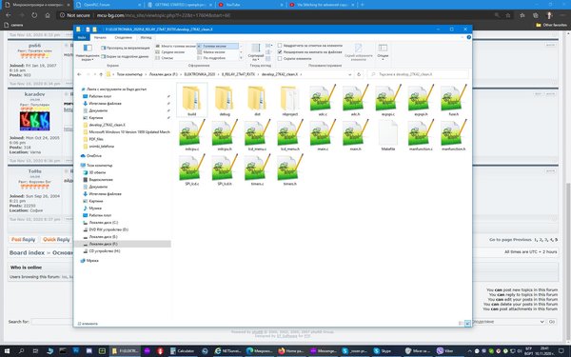Toggle the details pane button
571x357 pixels.
click(x=125, y=56)
